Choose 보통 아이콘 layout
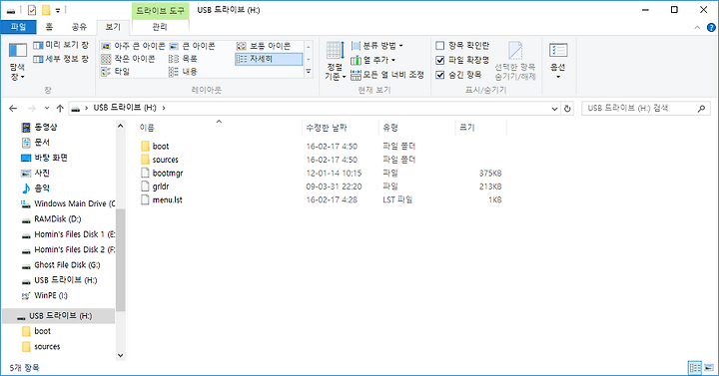Image resolution: width=719 pixels, height=376 pixels. [x=264, y=46]
